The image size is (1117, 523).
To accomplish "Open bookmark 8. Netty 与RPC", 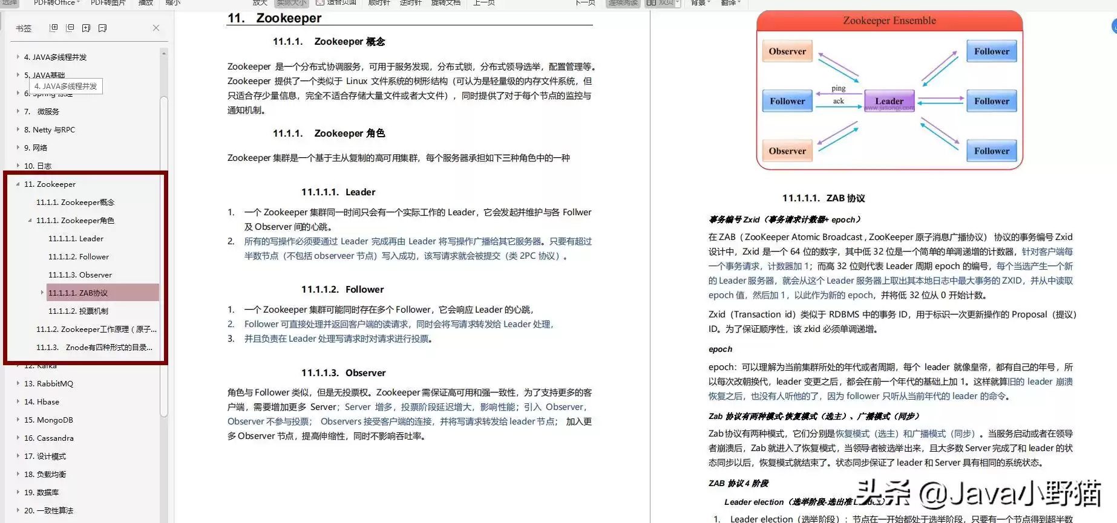I will [50, 129].
